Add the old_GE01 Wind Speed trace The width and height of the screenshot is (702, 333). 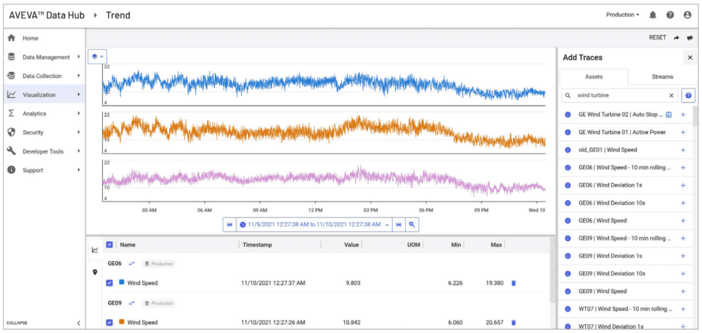pyautogui.click(x=683, y=149)
